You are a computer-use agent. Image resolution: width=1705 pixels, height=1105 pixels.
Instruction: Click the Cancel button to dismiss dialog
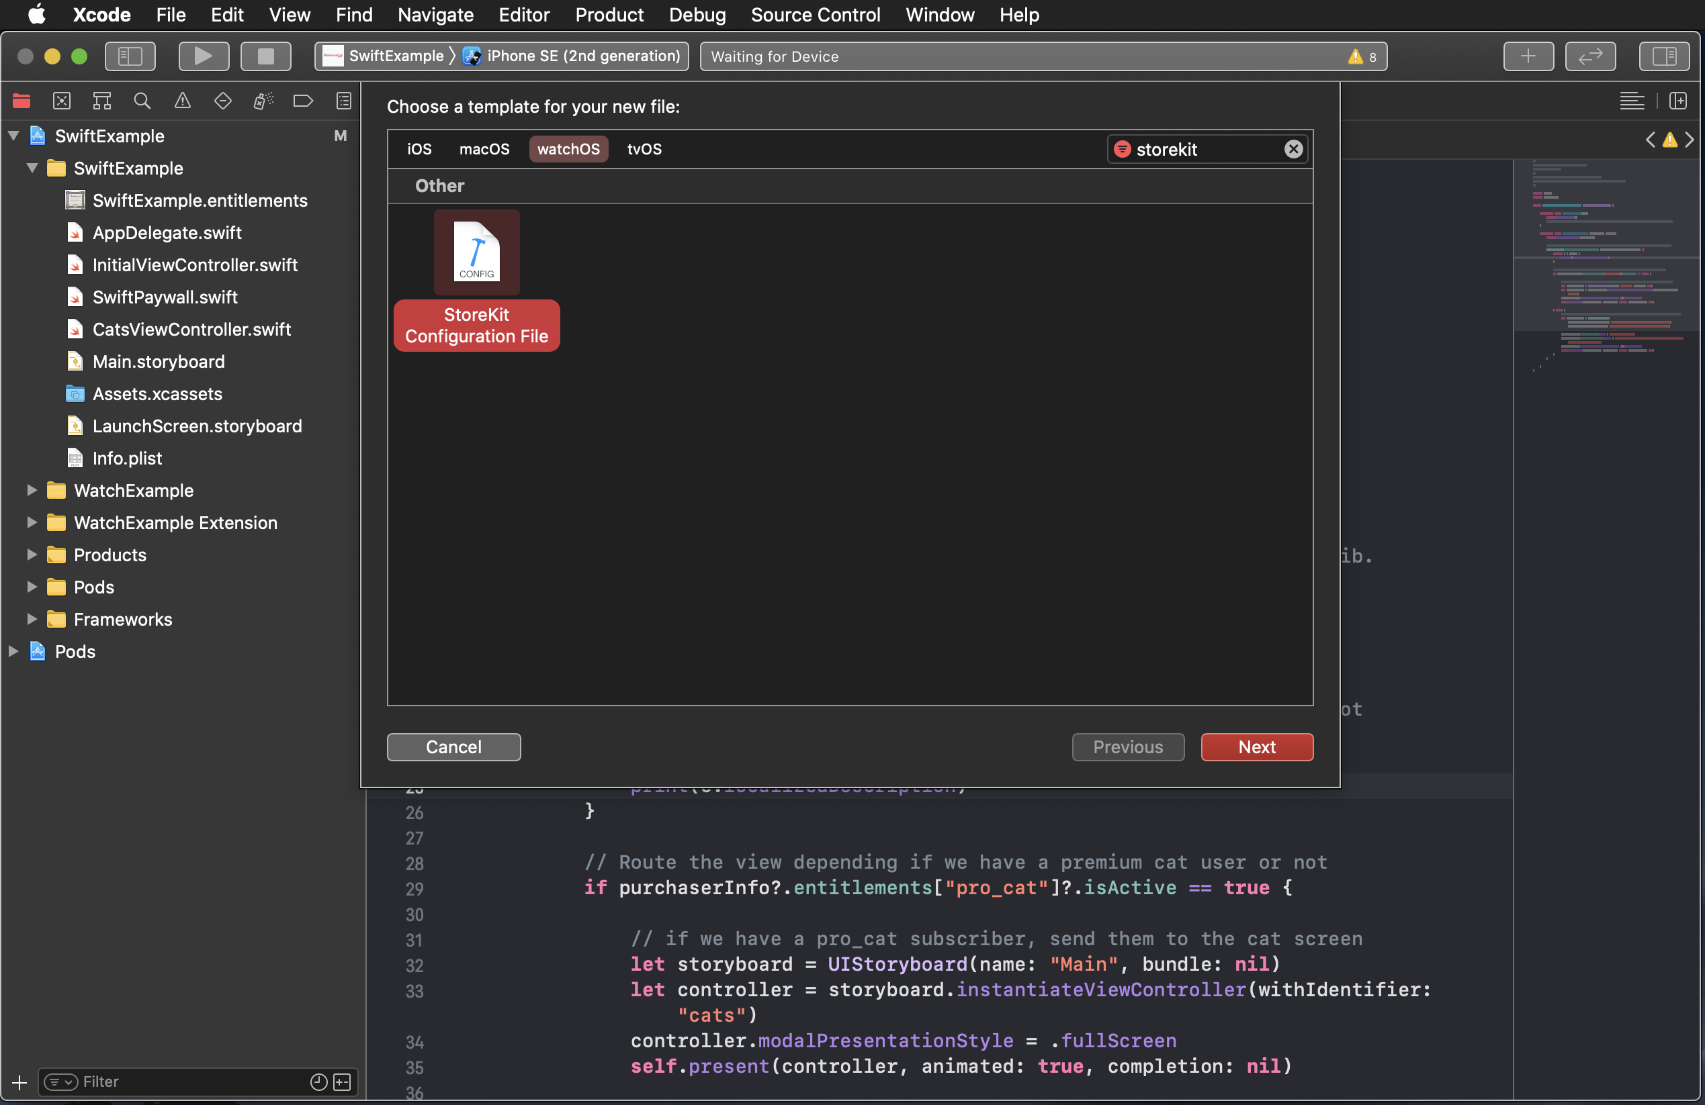453,747
